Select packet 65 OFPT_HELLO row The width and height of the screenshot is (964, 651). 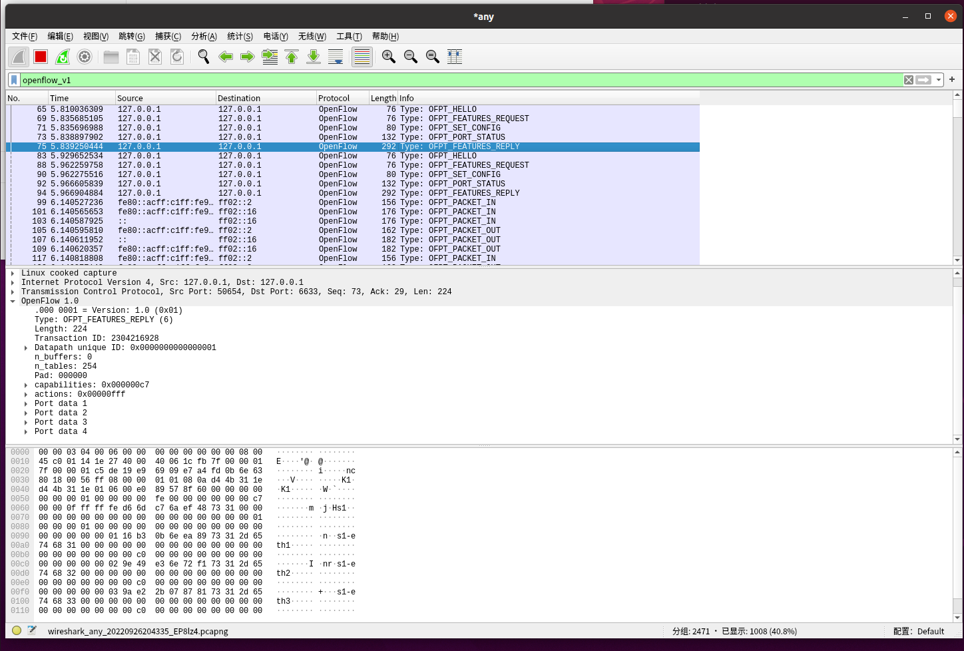coord(353,109)
